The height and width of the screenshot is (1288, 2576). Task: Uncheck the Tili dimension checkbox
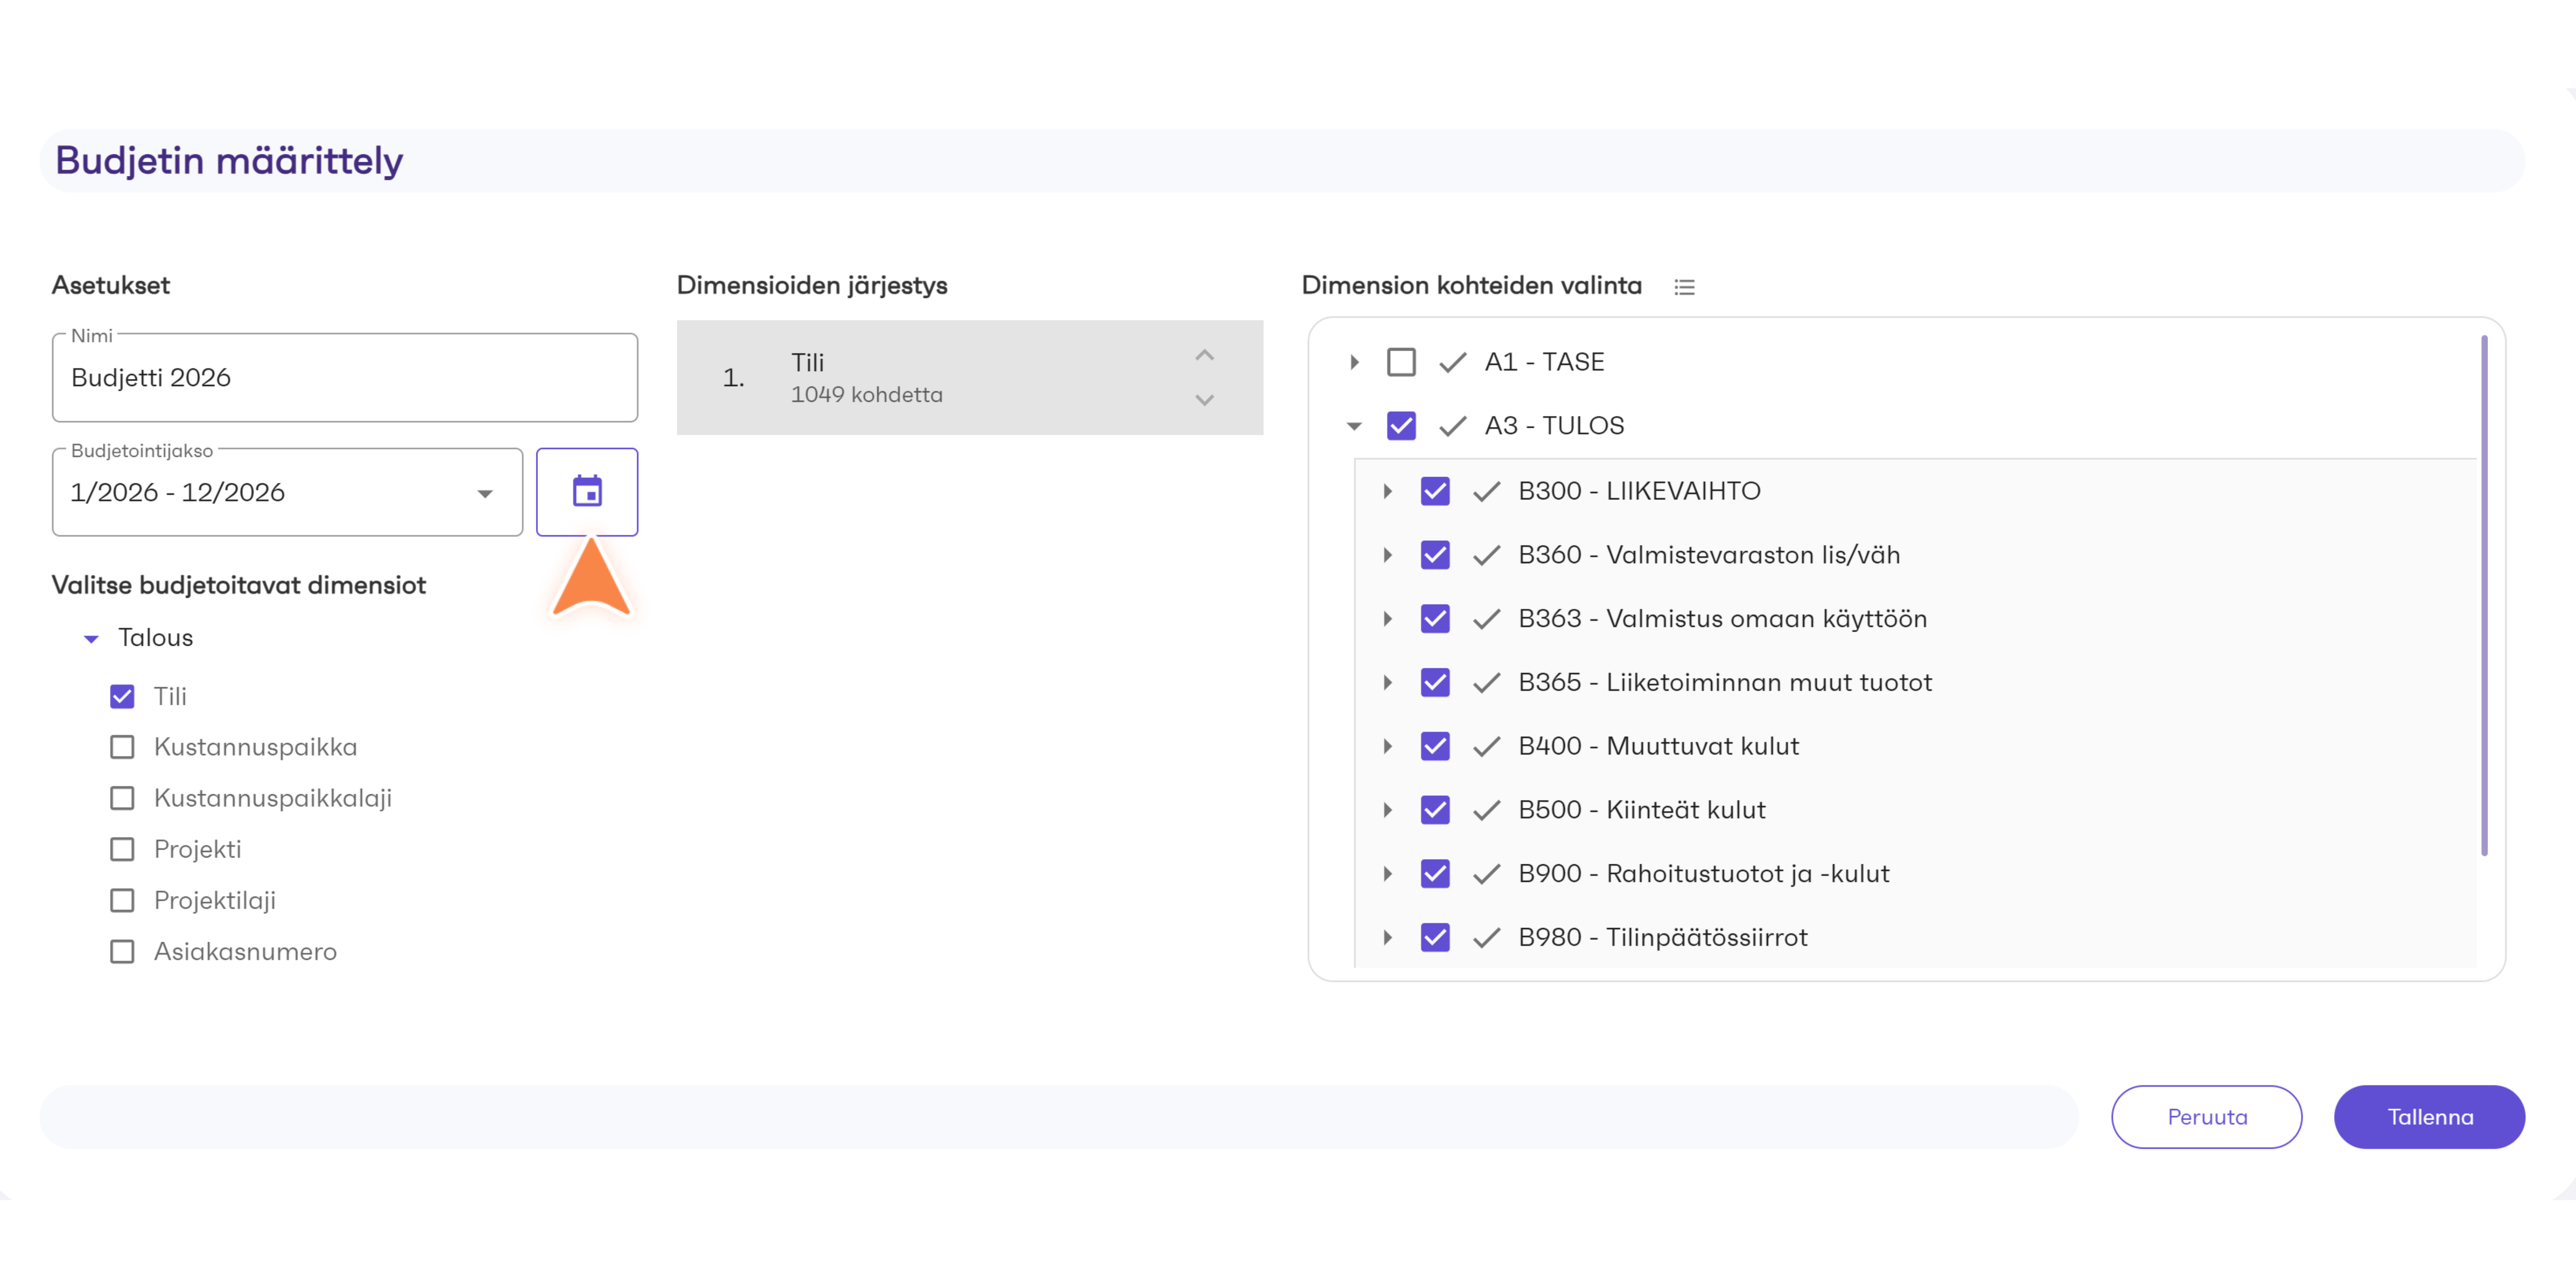click(x=122, y=697)
